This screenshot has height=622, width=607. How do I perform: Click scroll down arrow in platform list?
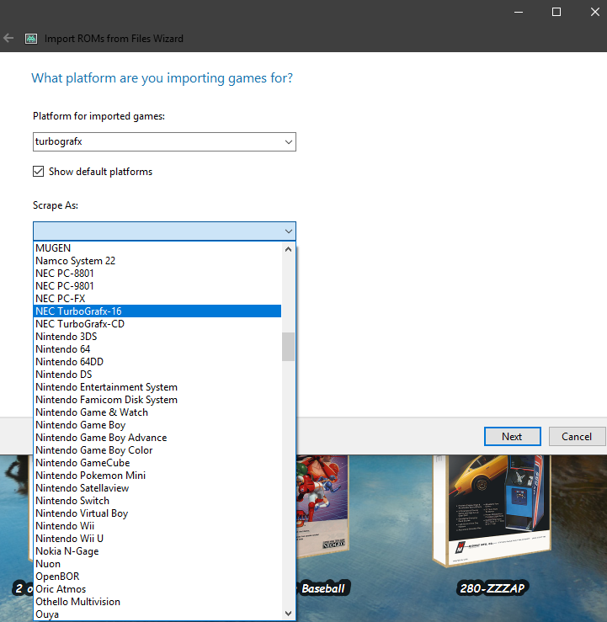point(289,614)
